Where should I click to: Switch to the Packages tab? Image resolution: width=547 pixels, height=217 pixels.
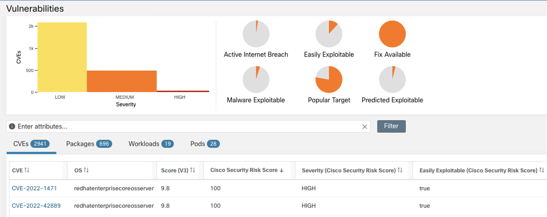(x=89, y=144)
